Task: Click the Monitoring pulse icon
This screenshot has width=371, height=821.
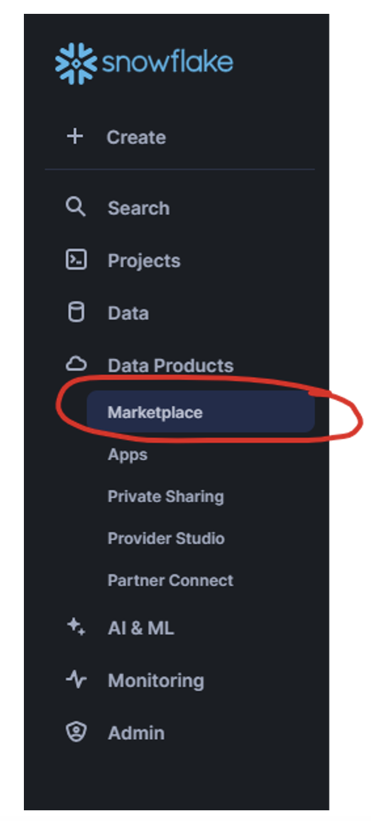Action: 75,680
